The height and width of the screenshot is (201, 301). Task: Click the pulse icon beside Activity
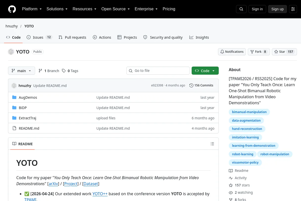click(x=231, y=178)
